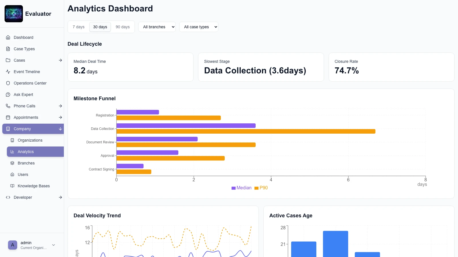Click the Knowledge Bases book icon

12,186
